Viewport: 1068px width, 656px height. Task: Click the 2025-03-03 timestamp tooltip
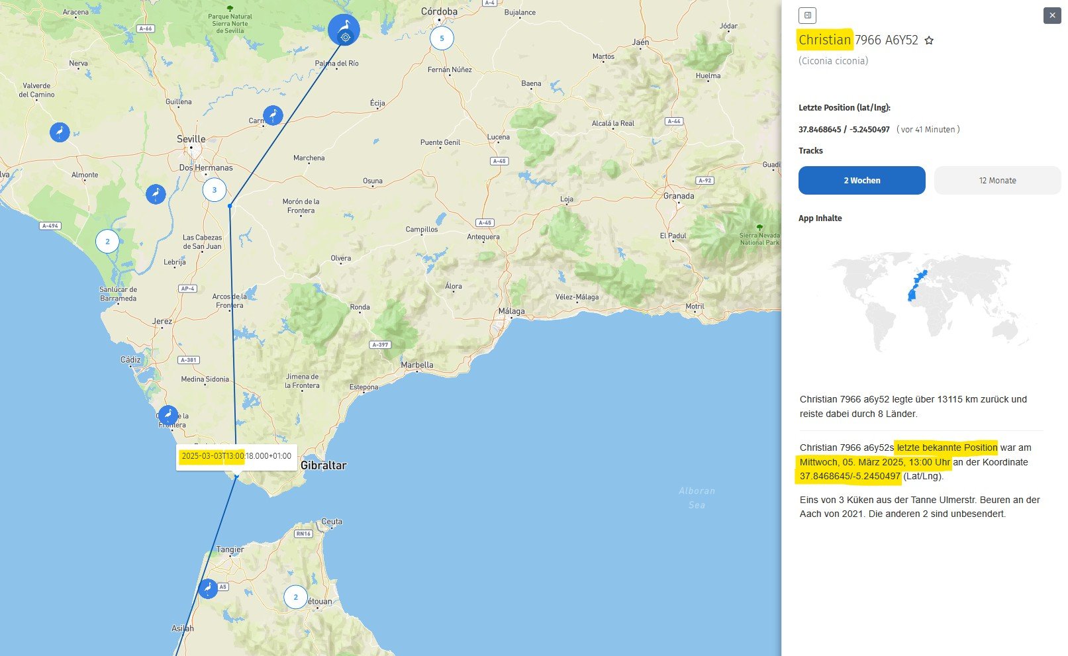236,456
